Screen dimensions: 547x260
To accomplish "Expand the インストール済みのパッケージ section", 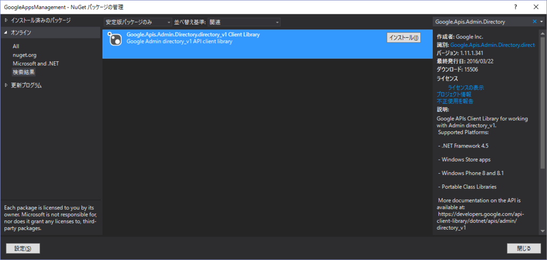I will (6, 20).
